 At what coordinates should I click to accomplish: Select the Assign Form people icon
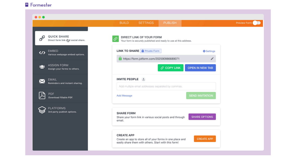pyautogui.click(x=42, y=67)
